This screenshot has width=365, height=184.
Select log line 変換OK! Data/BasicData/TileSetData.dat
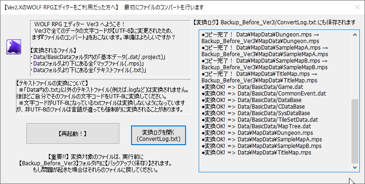tap(260, 120)
